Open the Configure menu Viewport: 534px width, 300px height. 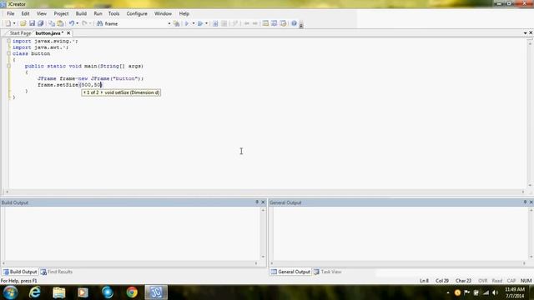tap(137, 13)
